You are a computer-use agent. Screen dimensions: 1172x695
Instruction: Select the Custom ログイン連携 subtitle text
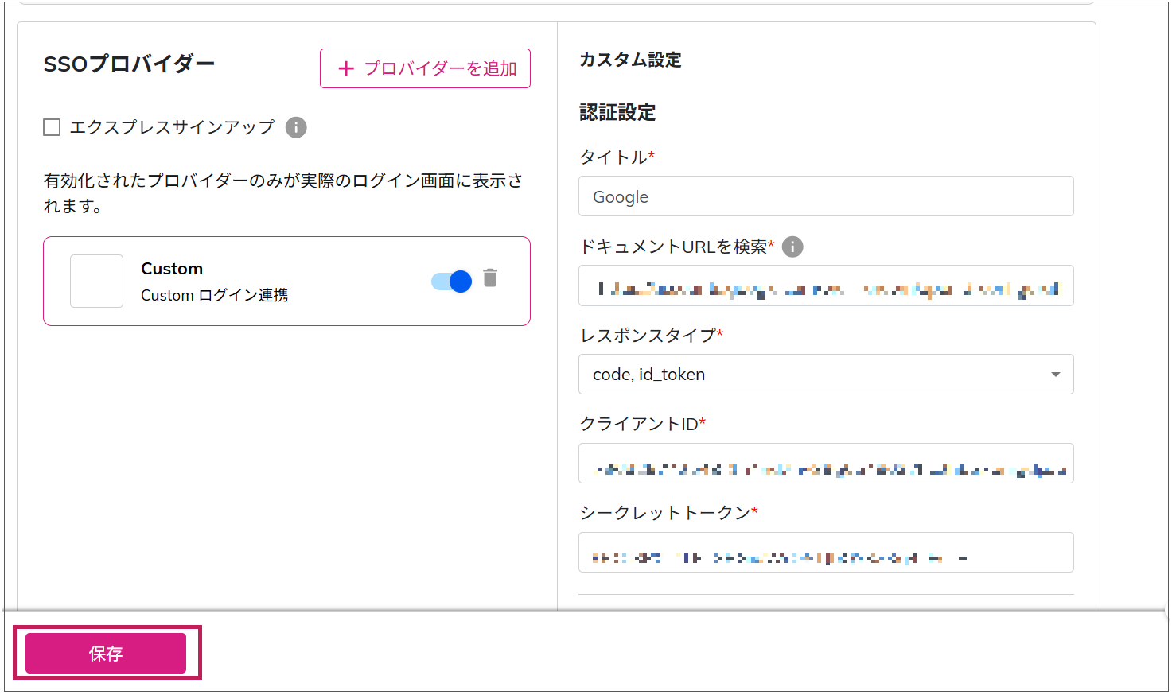214,295
